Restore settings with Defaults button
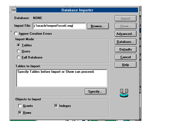This screenshot has height=127, width=169. [126, 49]
